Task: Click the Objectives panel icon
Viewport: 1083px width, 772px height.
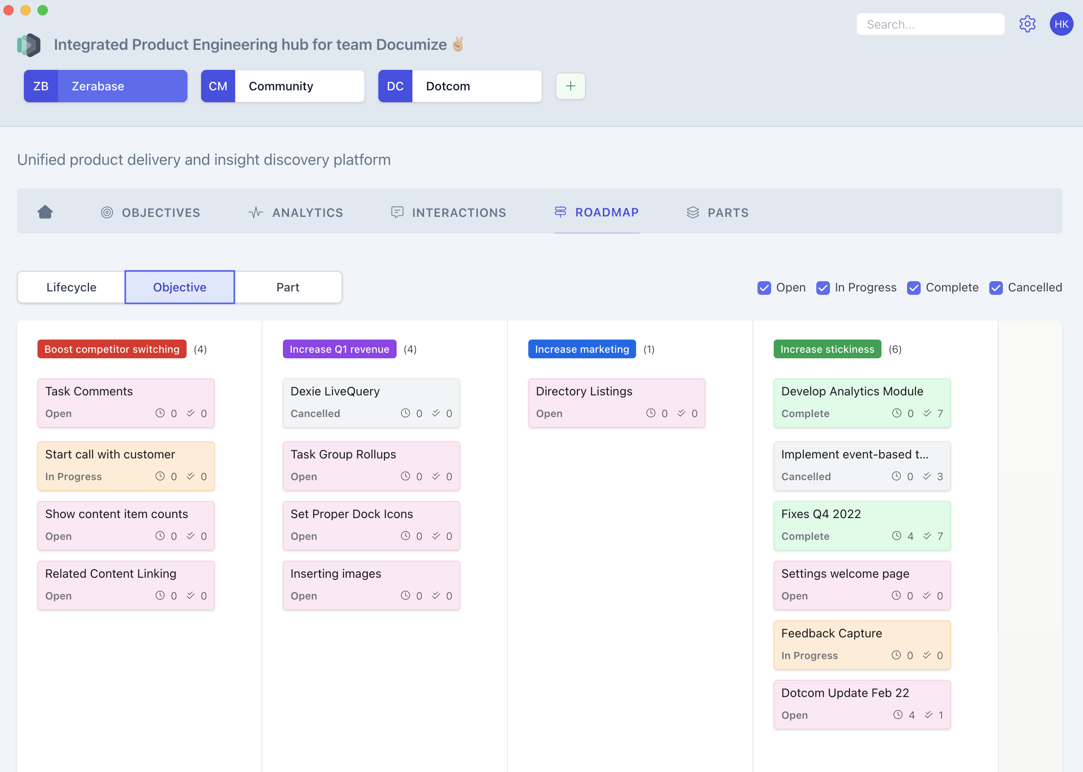Action: [x=107, y=211]
